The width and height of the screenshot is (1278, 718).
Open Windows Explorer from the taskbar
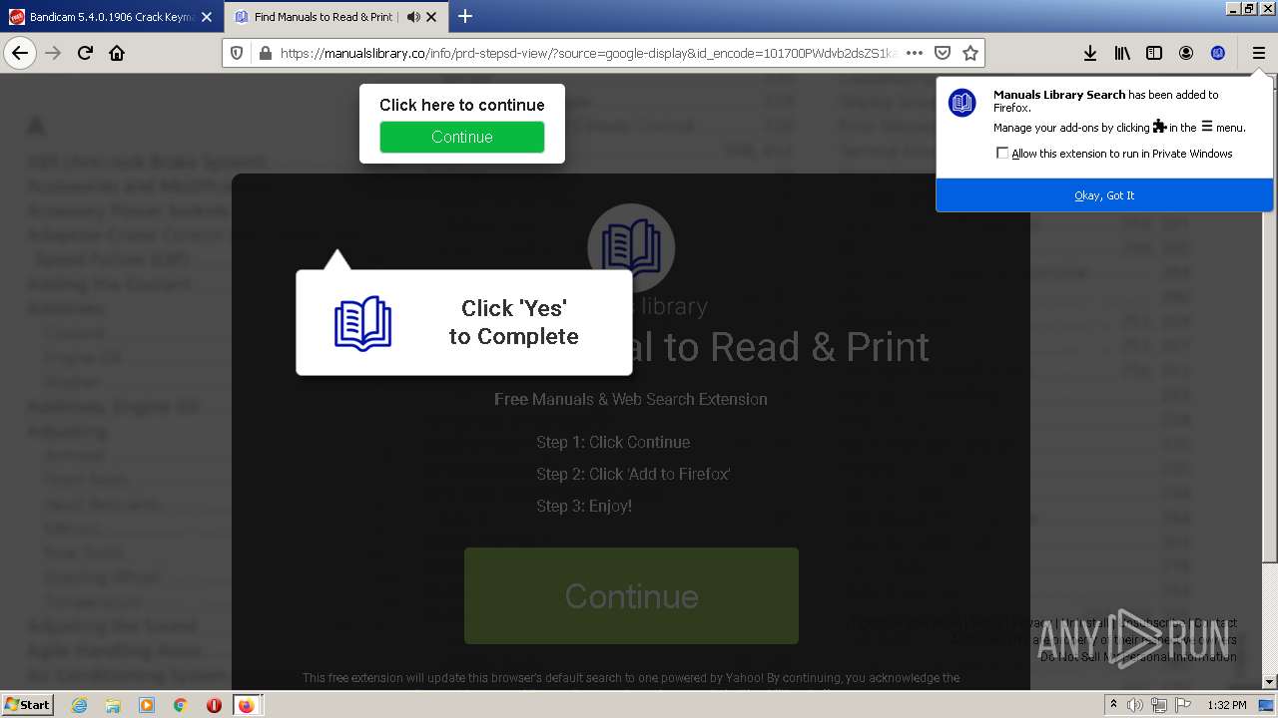point(113,705)
